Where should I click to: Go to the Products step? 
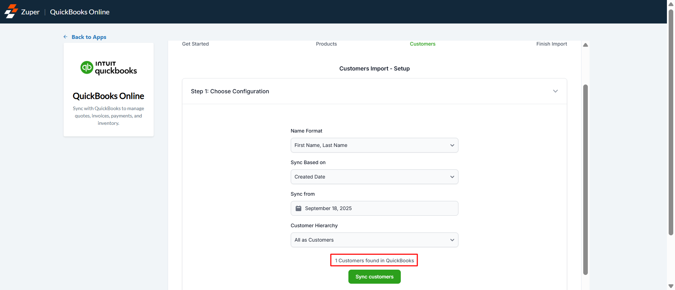326,44
